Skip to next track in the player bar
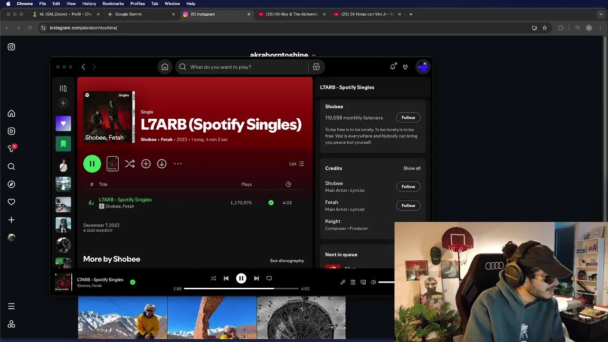 [x=256, y=278]
